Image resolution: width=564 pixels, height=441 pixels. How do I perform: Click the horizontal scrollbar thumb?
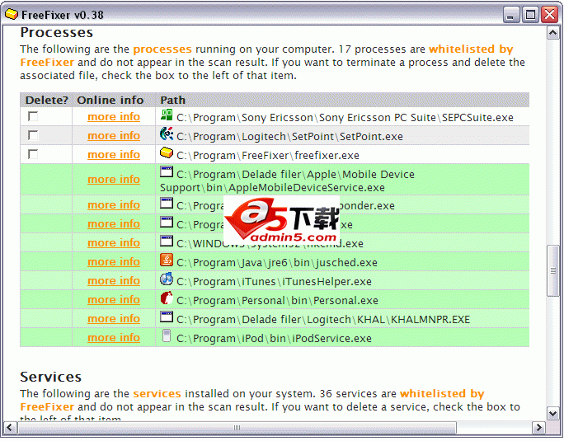pyautogui.click(x=237, y=428)
